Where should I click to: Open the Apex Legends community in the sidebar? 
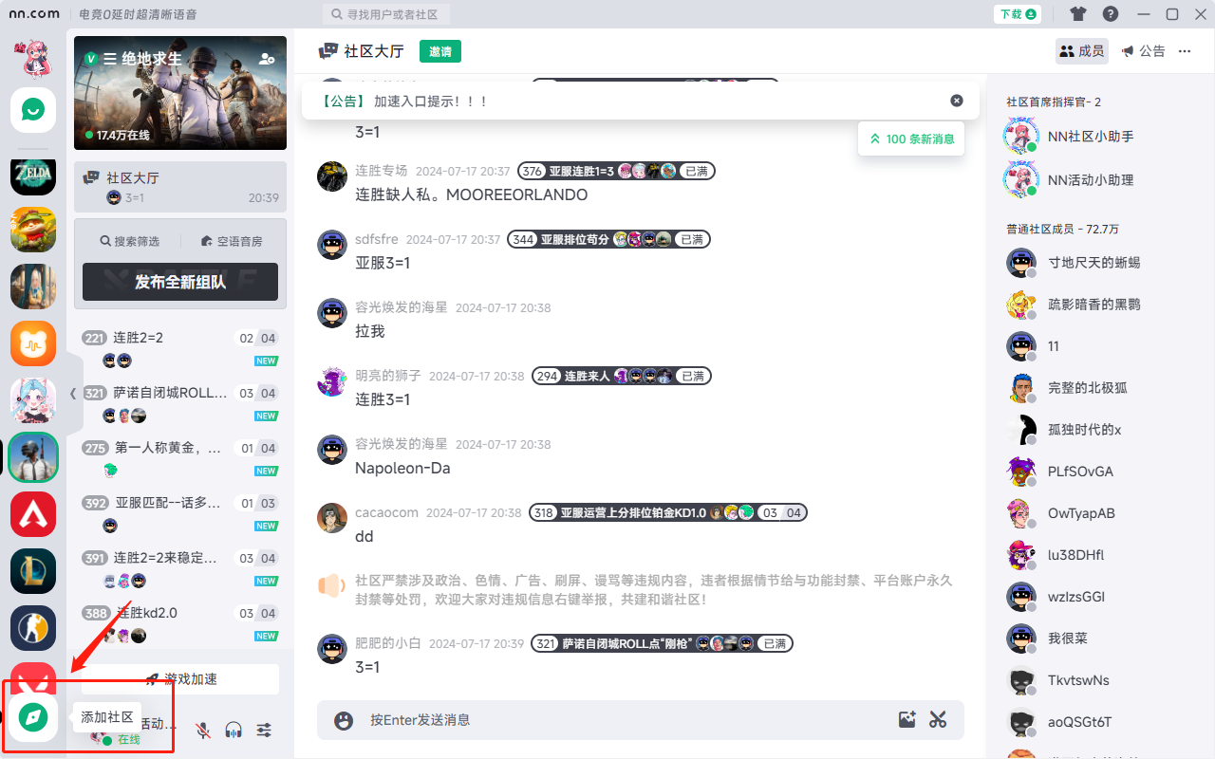pos(32,514)
